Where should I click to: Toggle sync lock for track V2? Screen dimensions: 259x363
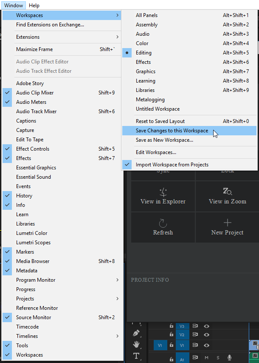click(x=195, y=334)
